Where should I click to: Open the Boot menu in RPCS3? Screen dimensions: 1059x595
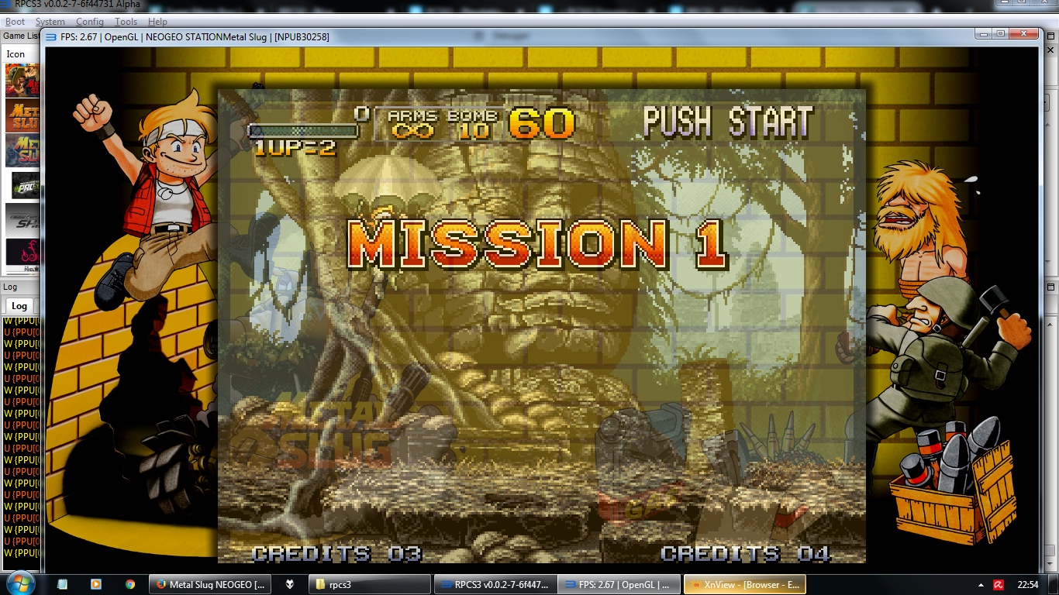[15, 22]
